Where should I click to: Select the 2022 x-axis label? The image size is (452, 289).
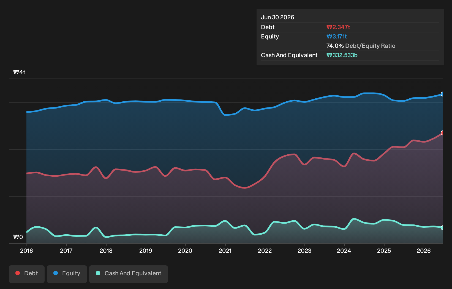[265, 251]
